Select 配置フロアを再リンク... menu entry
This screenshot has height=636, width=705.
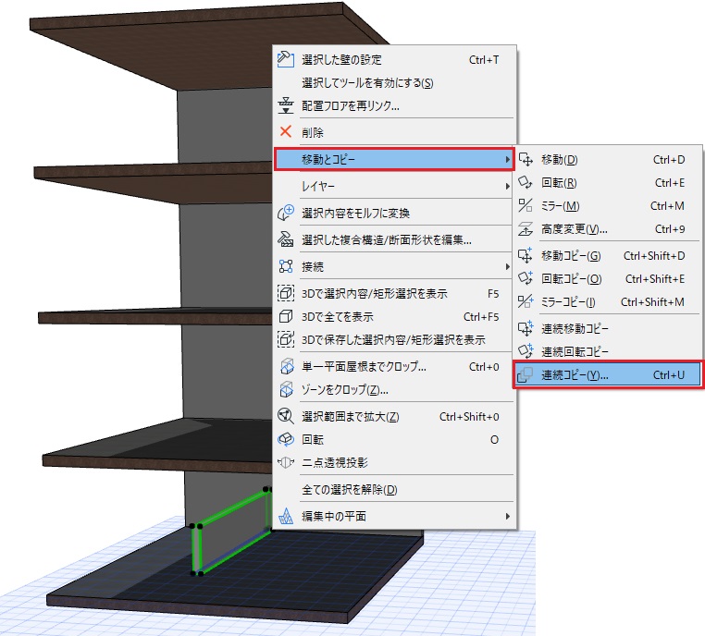[x=394, y=105]
